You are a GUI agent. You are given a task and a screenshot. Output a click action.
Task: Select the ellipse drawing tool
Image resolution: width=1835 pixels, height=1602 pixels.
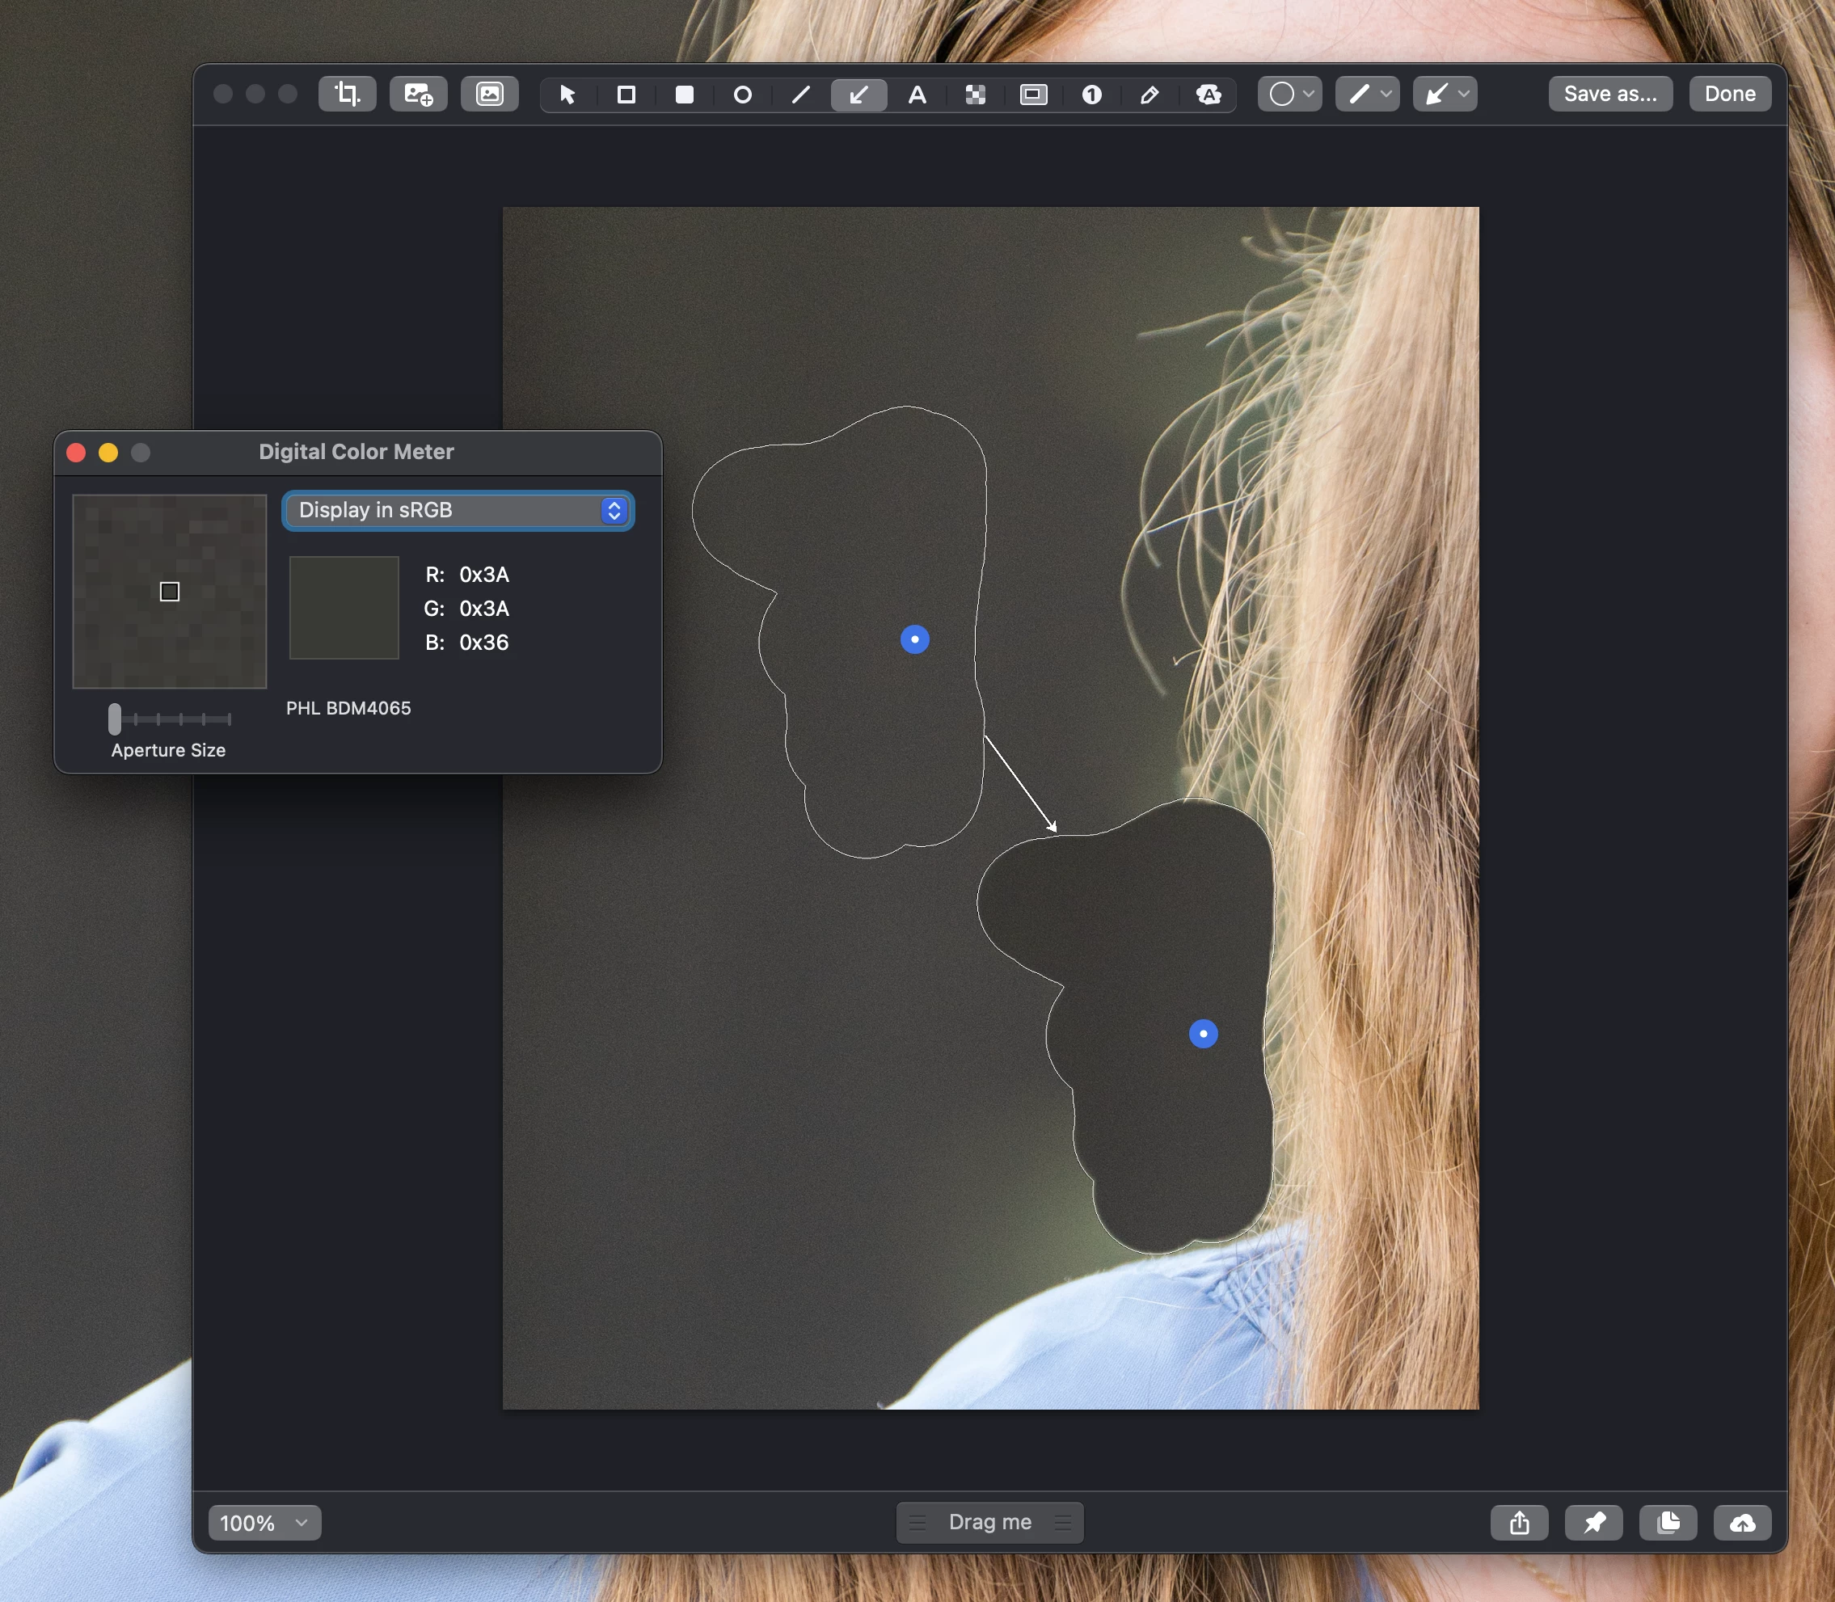(x=742, y=95)
